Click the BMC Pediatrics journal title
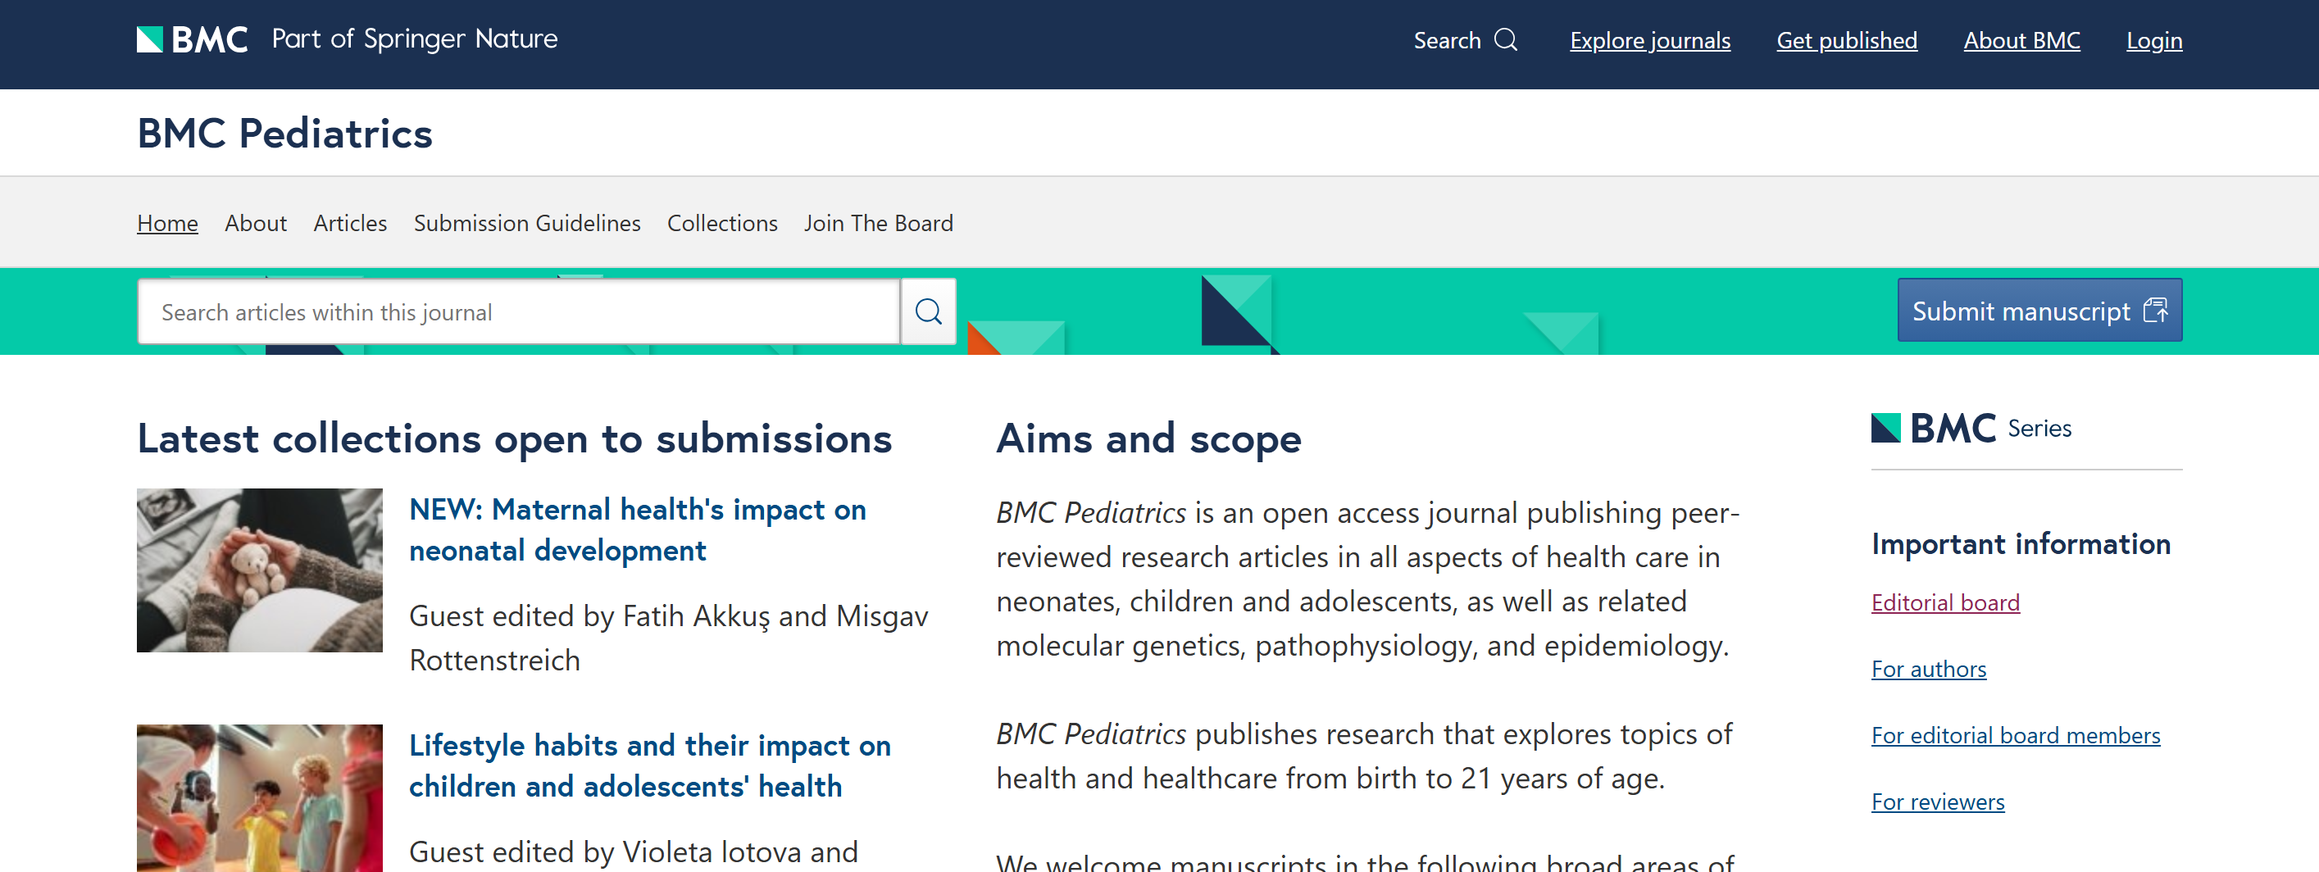Screen dimensions: 2319x872 (x=284, y=134)
